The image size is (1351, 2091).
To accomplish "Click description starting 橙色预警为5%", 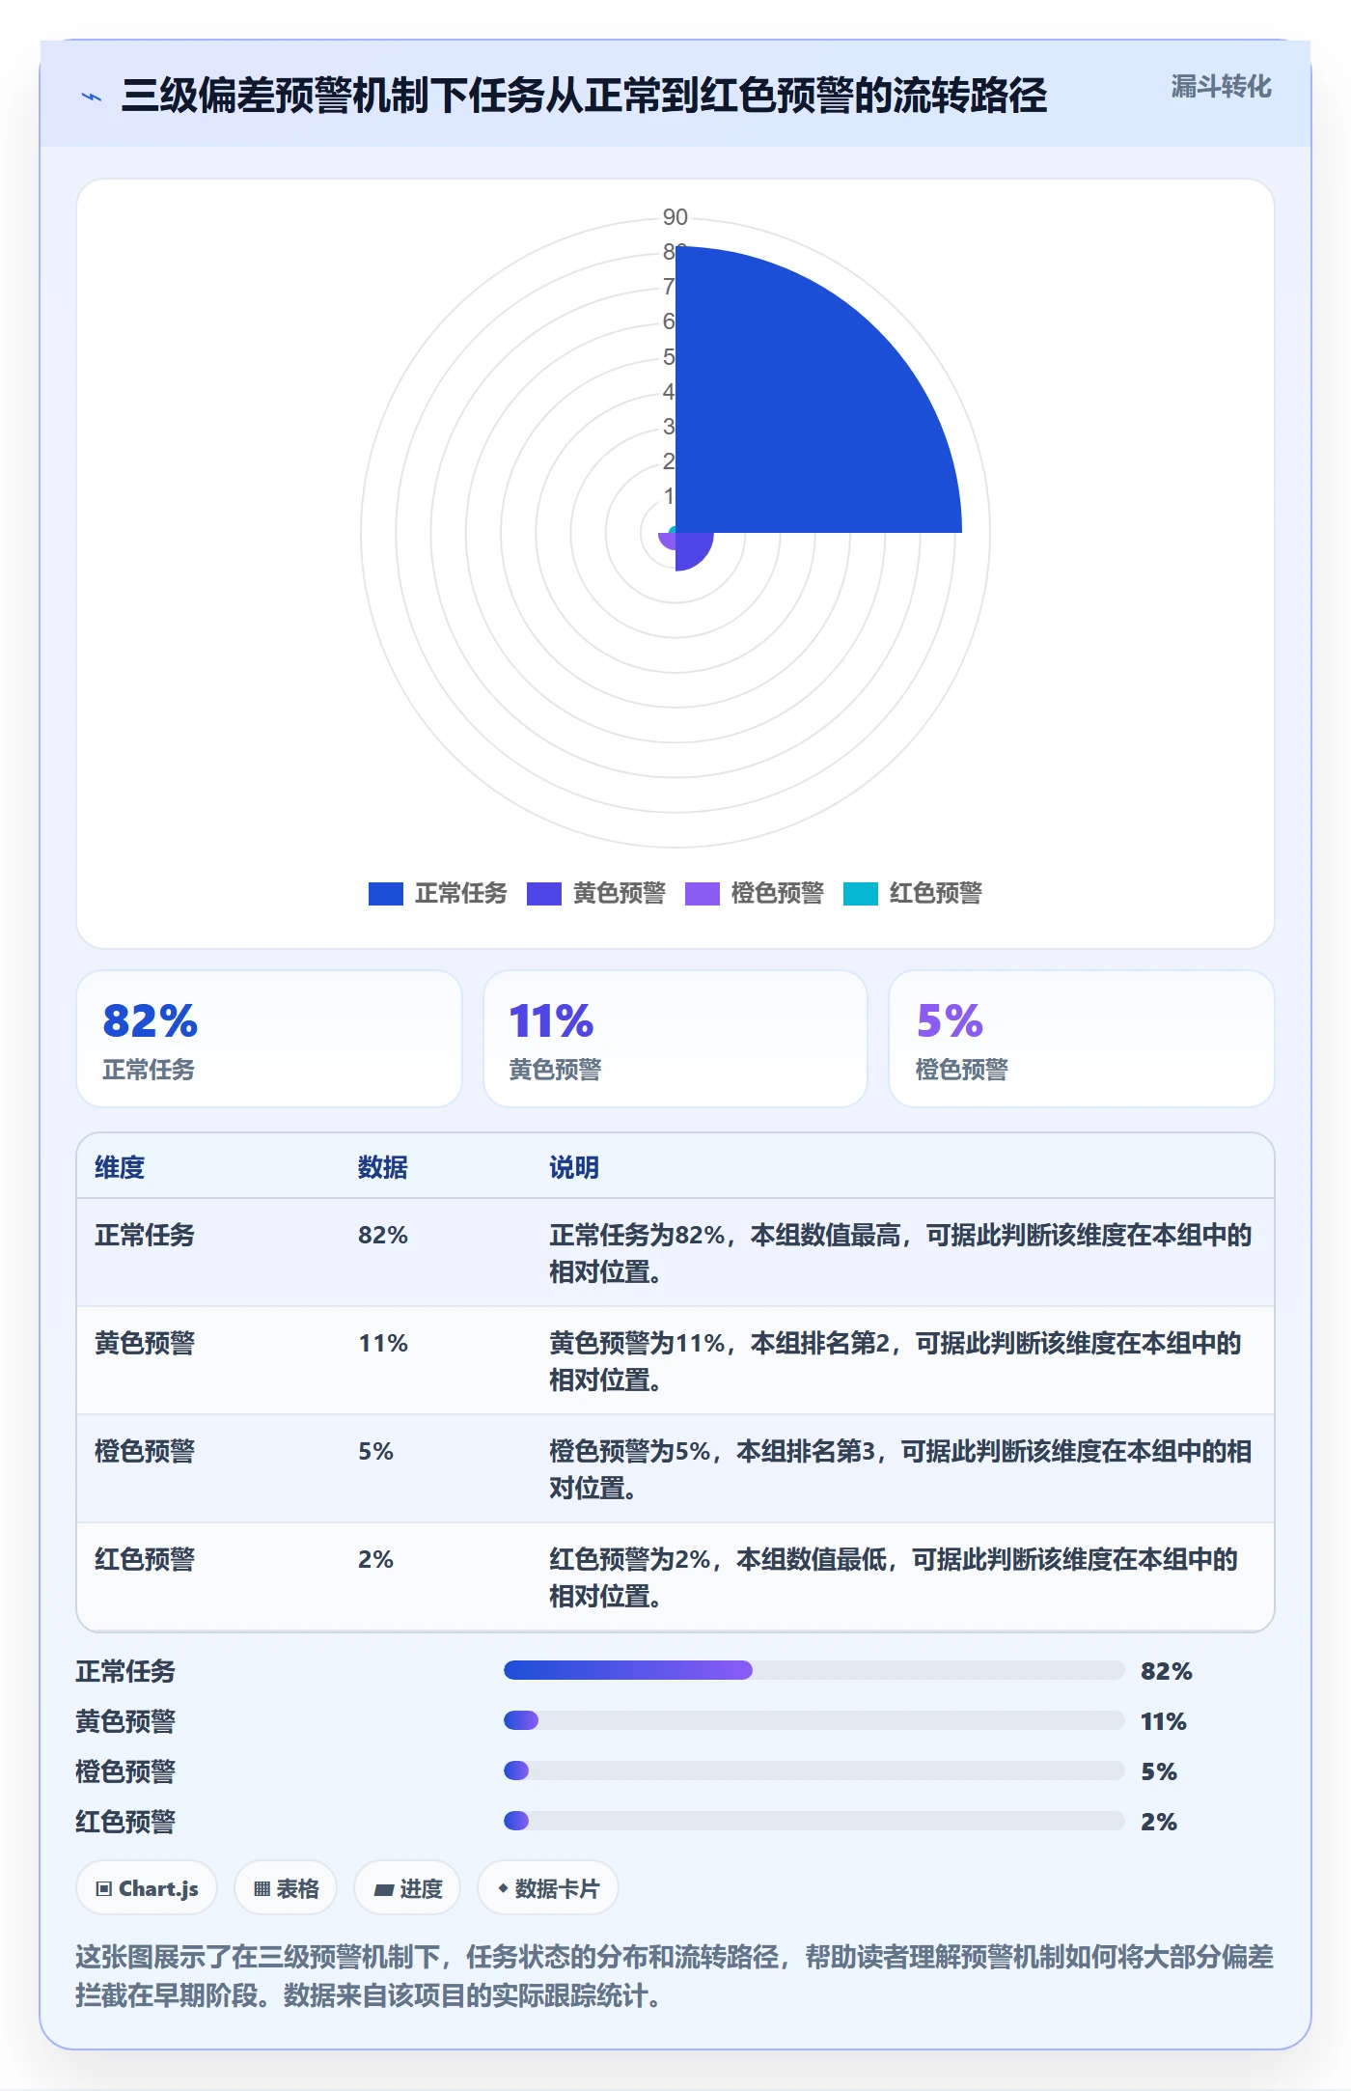I will click(x=900, y=1469).
